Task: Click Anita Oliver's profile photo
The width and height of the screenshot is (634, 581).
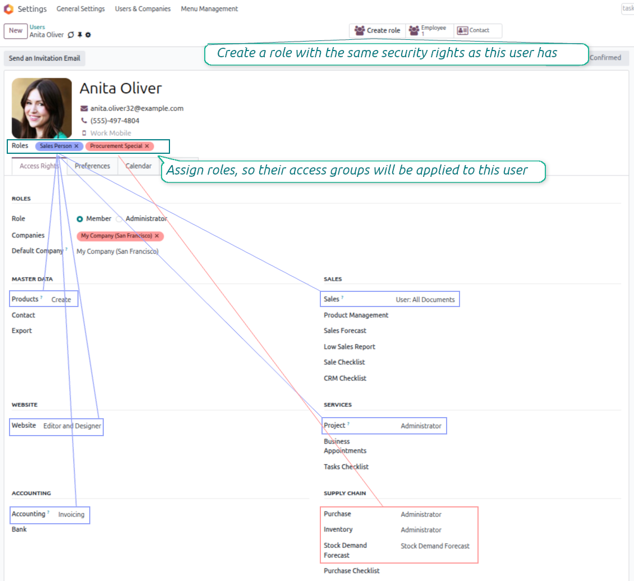Action: coord(42,108)
